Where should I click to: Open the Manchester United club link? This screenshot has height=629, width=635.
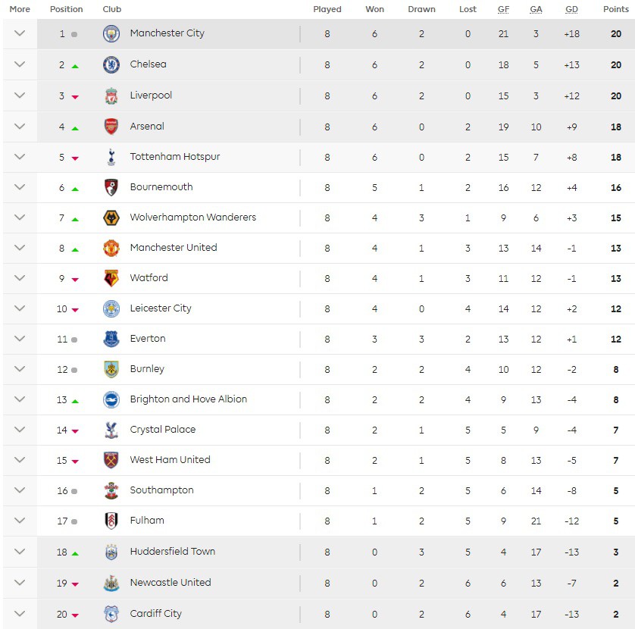(x=174, y=248)
